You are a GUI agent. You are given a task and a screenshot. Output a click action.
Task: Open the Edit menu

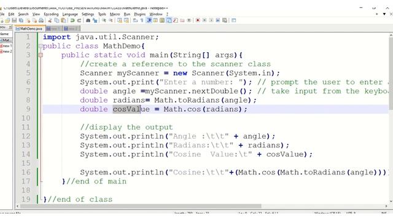click(x=11, y=14)
